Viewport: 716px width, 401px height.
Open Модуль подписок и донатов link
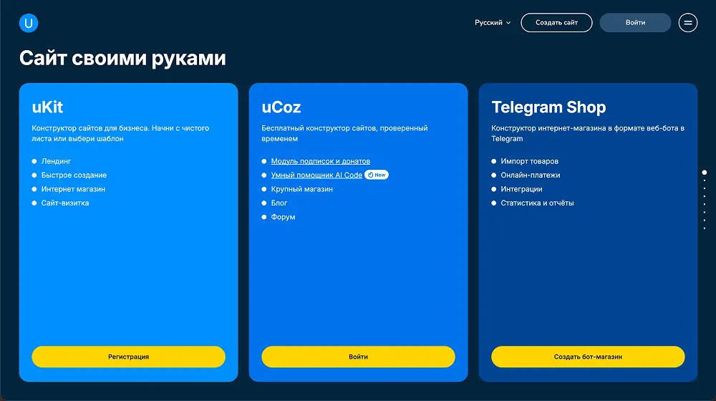click(x=321, y=161)
